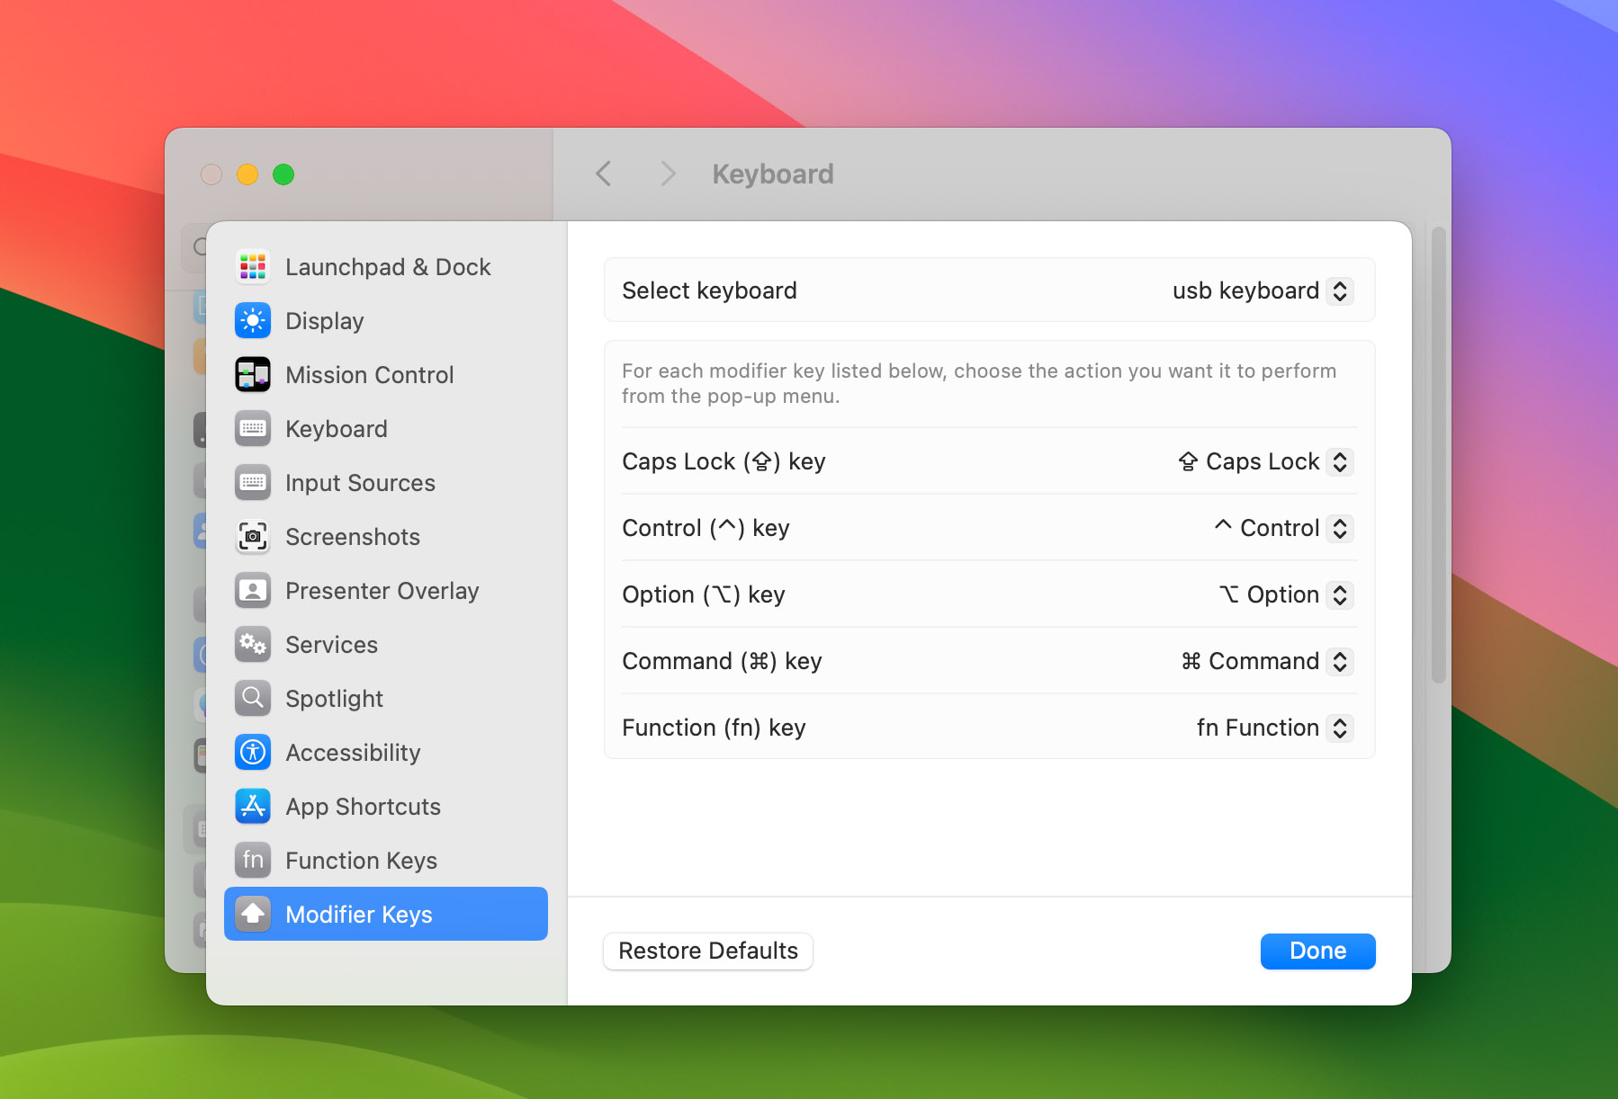
Task: Select the fn Function Keys icon
Action: [x=253, y=860]
